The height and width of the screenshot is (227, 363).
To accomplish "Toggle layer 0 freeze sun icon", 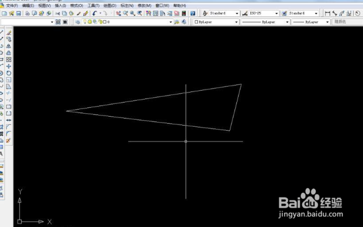I will [90, 22].
